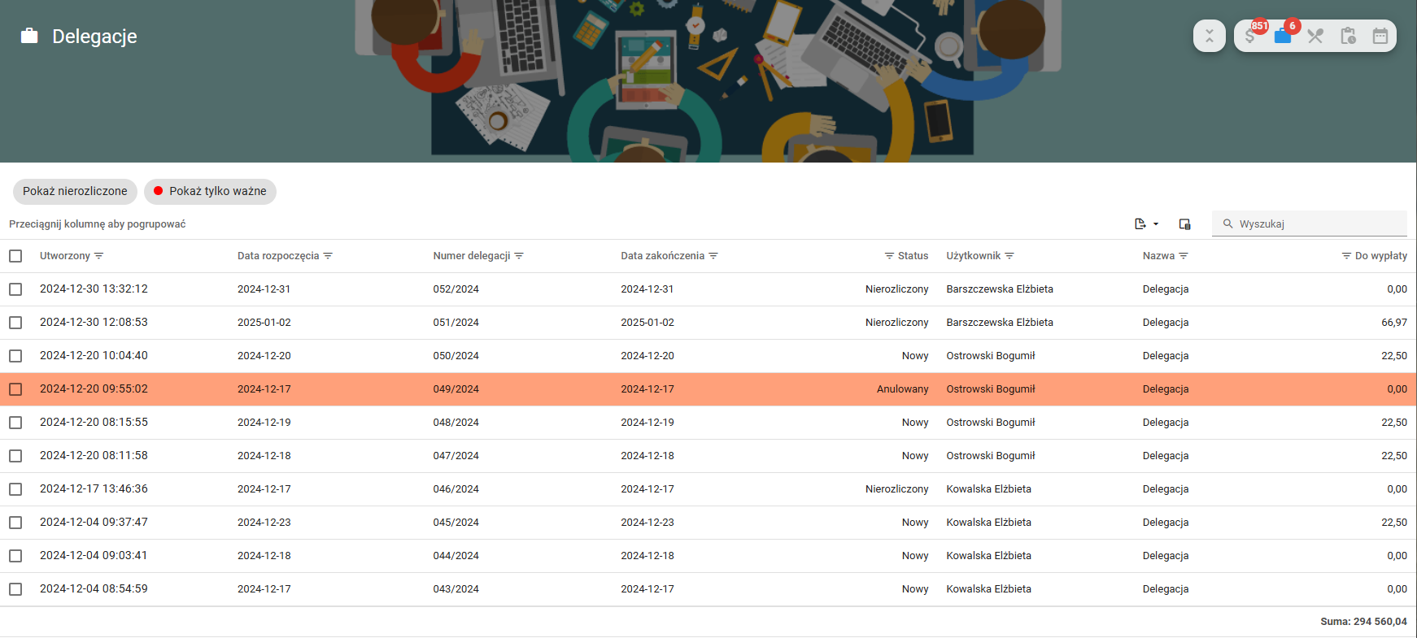
Task: Open the calendar icon in top toolbar
Action: pyautogui.click(x=1380, y=36)
